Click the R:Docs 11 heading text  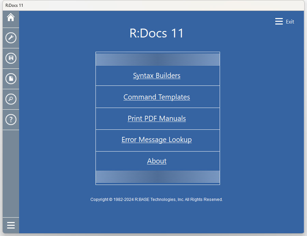tap(157, 33)
